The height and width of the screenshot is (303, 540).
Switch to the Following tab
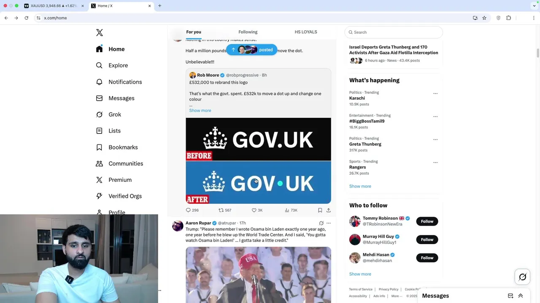pos(248,32)
